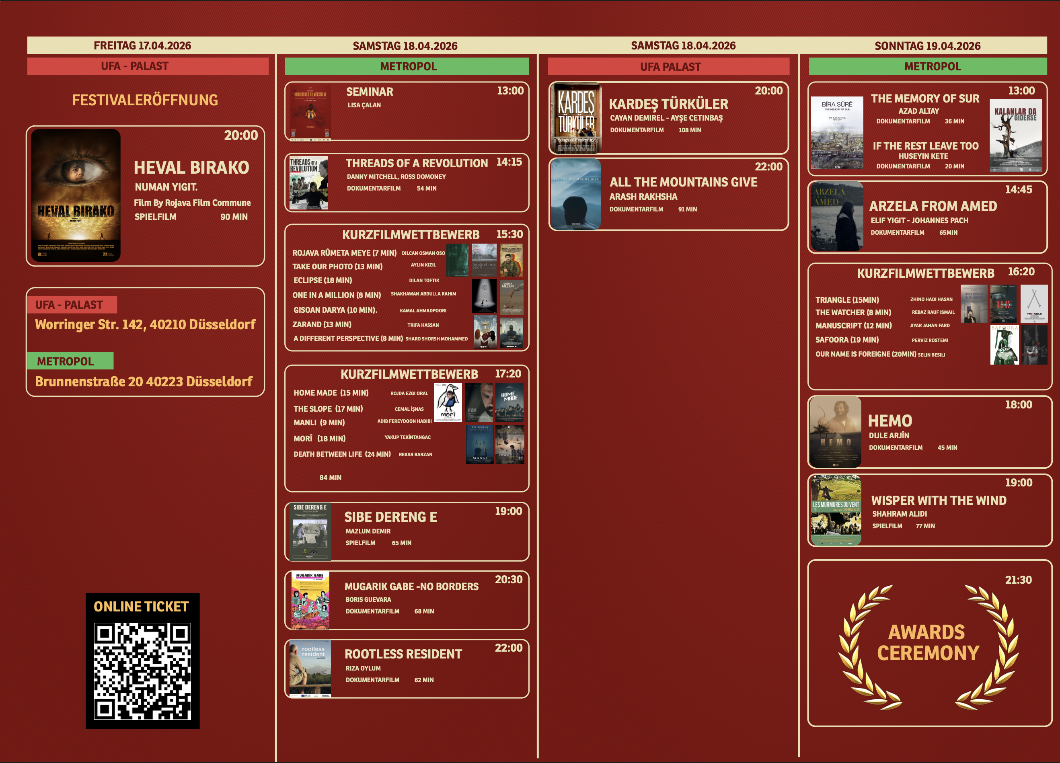Click the Rootless Resident poster thumbnail

(x=310, y=669)
